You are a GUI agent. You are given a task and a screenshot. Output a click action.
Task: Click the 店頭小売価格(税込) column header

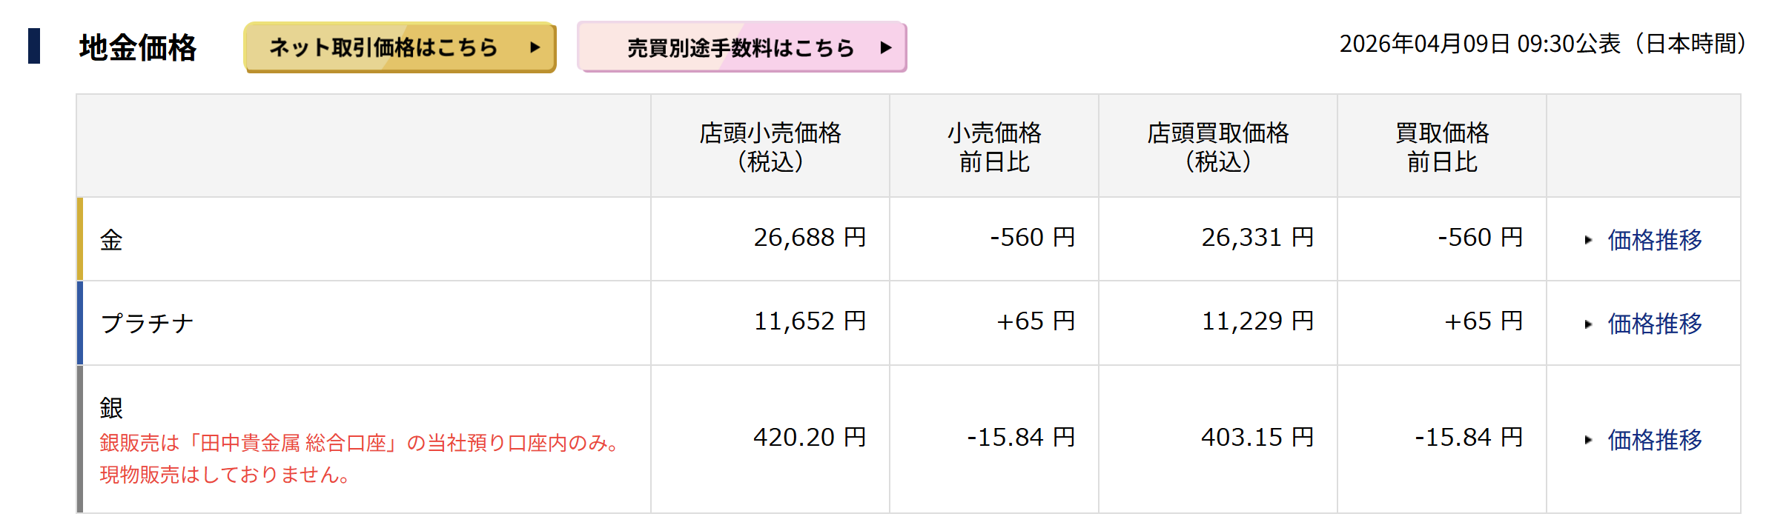[770, 147]
